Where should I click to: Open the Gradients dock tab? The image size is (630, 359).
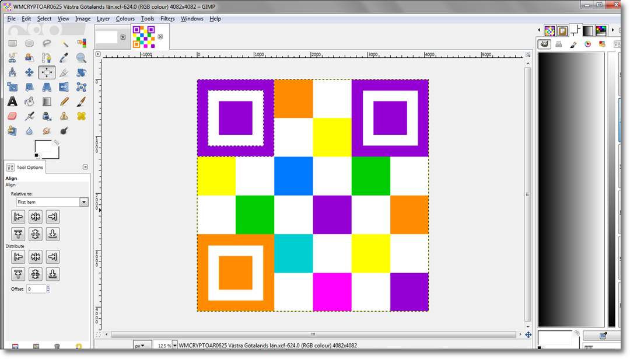tap(588, 30)
